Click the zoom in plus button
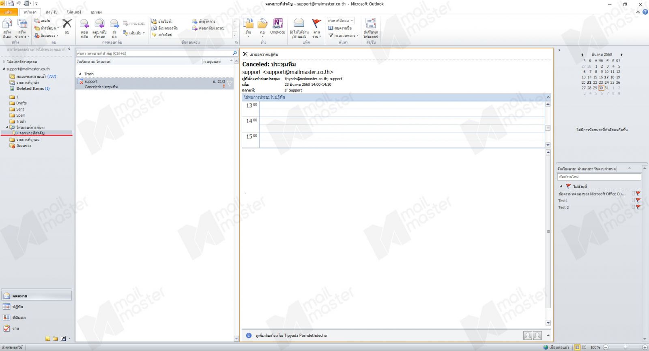The height and width of the screenshot is (351, 649). click(645, 347)
